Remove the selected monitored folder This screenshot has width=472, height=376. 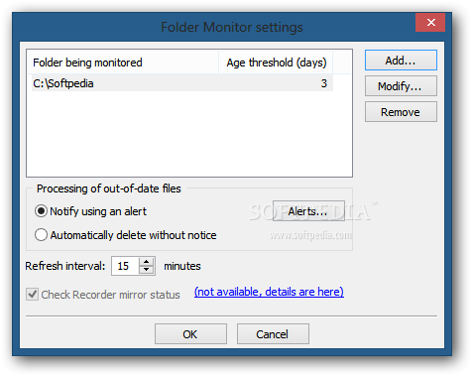tap(401, 112)
